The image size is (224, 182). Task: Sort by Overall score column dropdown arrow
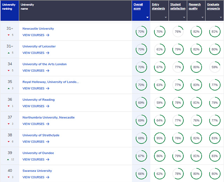pyautogui.click(x=147, y=17)
